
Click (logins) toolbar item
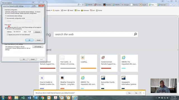pos(56,11)
